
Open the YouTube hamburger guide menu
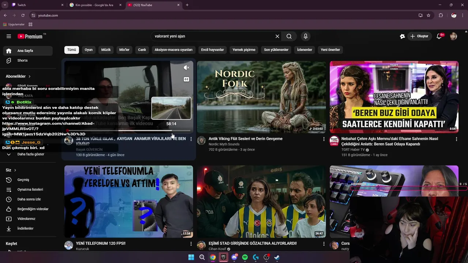[x=9, y=36]
